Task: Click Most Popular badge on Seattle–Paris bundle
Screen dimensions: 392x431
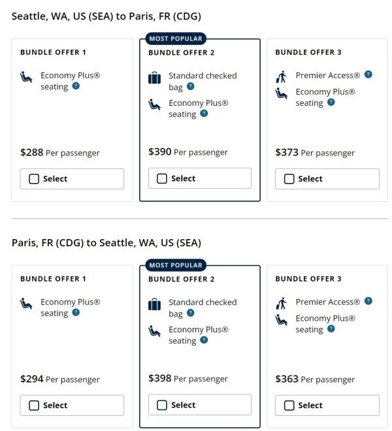Action: pyautogui.click(x=176, y=39)
